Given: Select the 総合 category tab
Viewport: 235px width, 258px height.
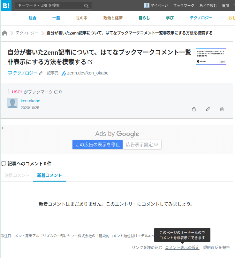Looking at the screenshot, I should point(33,18).
